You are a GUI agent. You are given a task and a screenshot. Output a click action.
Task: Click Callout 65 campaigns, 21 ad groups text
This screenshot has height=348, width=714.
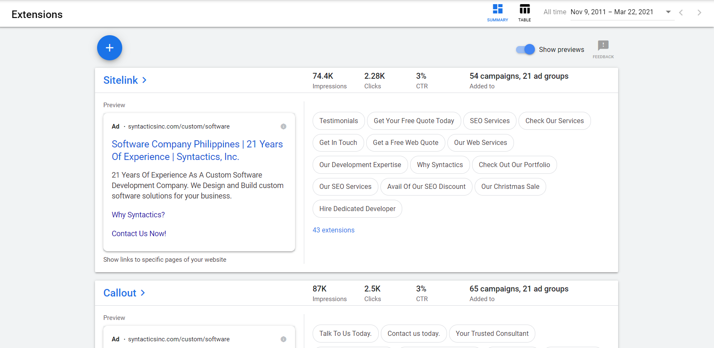[519, 289]
